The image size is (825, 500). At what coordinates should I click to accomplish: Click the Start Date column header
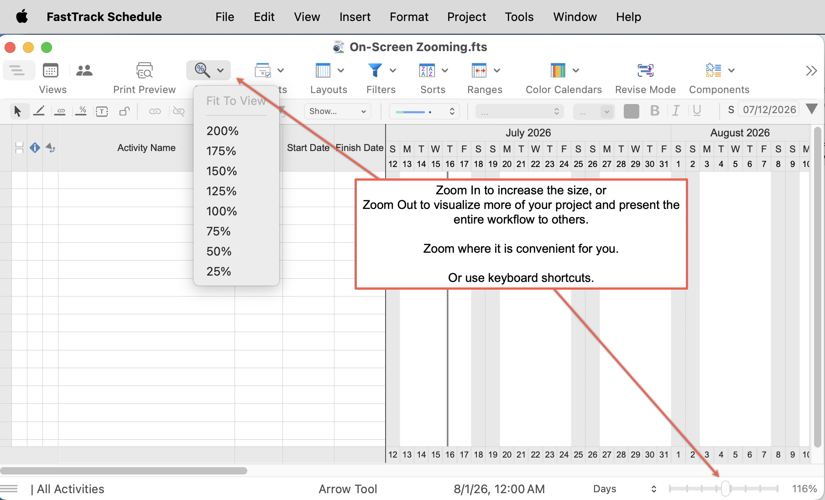[308, 148]
